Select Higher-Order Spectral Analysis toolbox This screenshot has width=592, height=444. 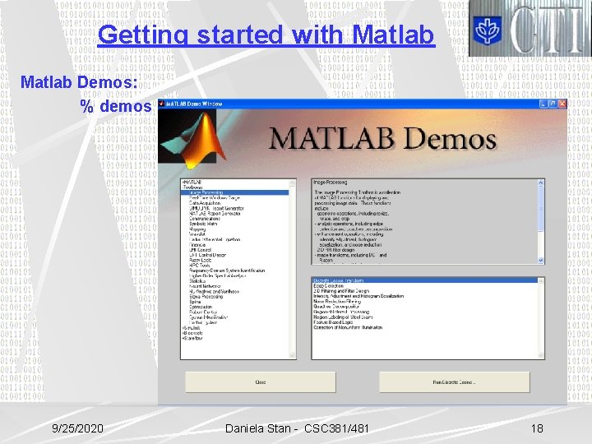coord(217,276)
